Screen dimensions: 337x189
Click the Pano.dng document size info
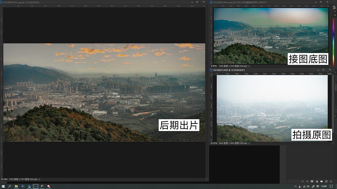[233, 66]
